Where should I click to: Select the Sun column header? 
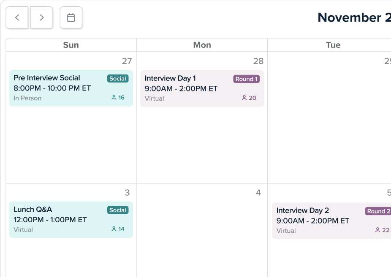click(71, 45)
